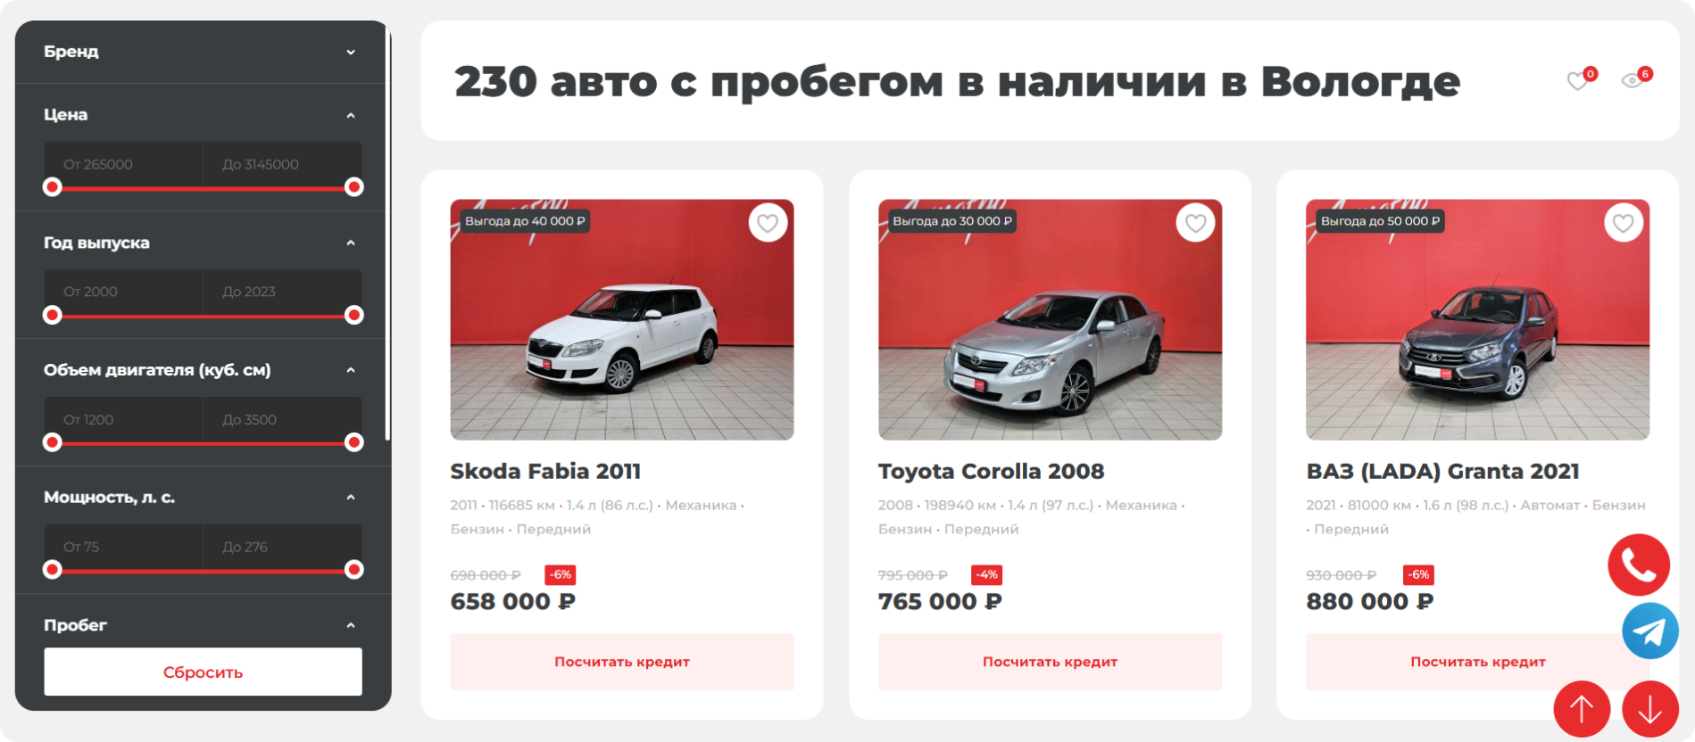
Task: Click the red down arrow button
Action: (x=1650, y=709)
